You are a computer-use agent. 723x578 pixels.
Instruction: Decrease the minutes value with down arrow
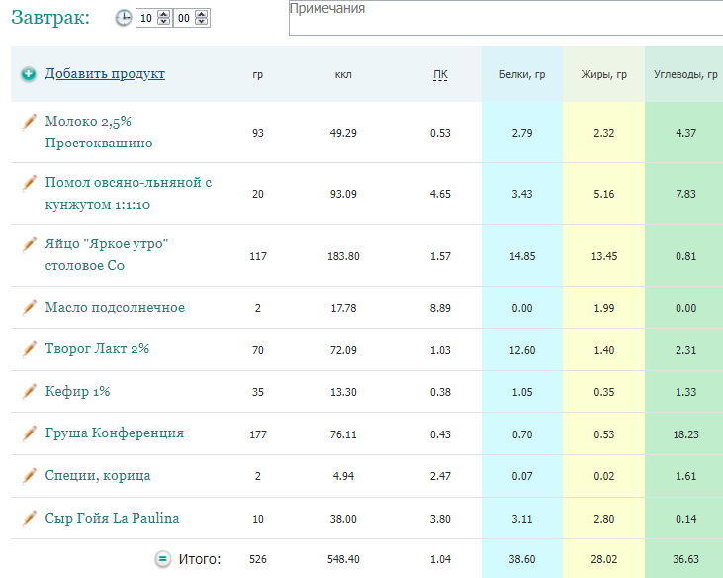click(x=202, y=22)
